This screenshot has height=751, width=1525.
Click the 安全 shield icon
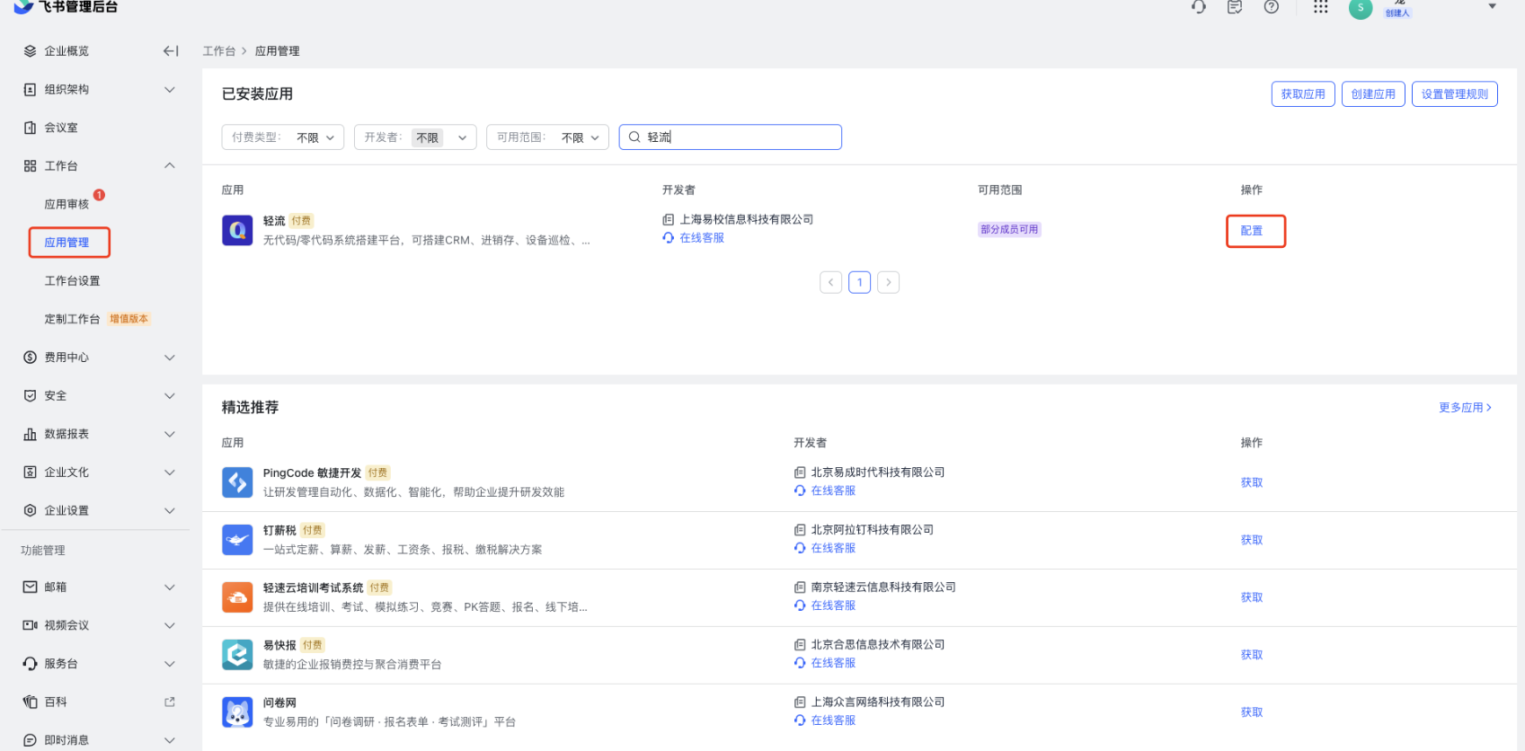(30, 395)
